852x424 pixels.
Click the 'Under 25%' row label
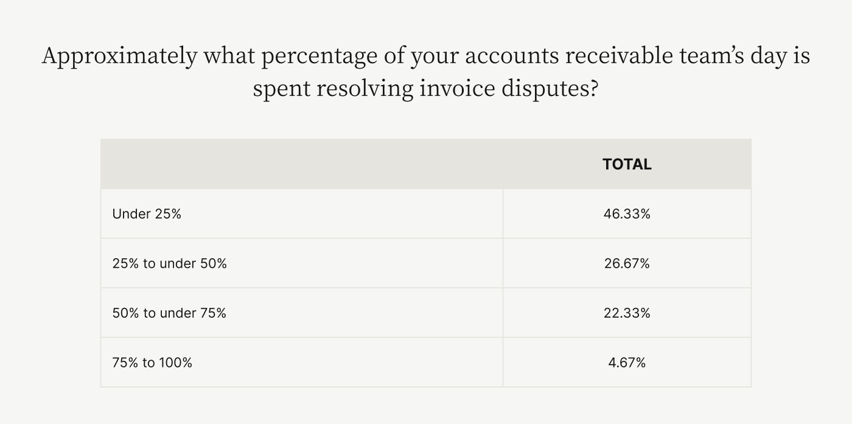(147, 214)
